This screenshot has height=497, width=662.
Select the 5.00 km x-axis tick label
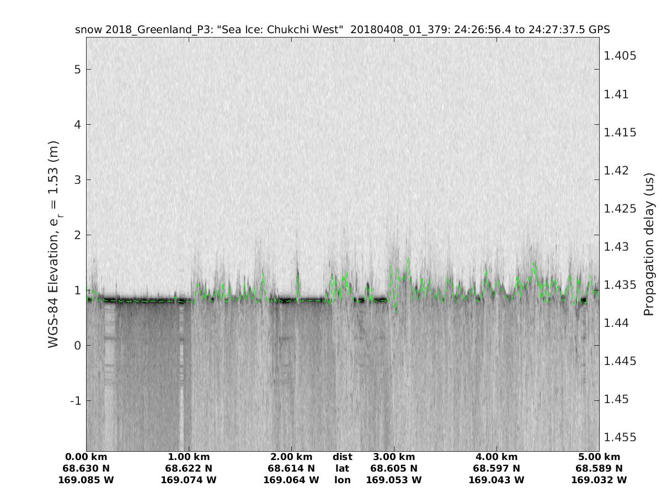pos(599,457)
